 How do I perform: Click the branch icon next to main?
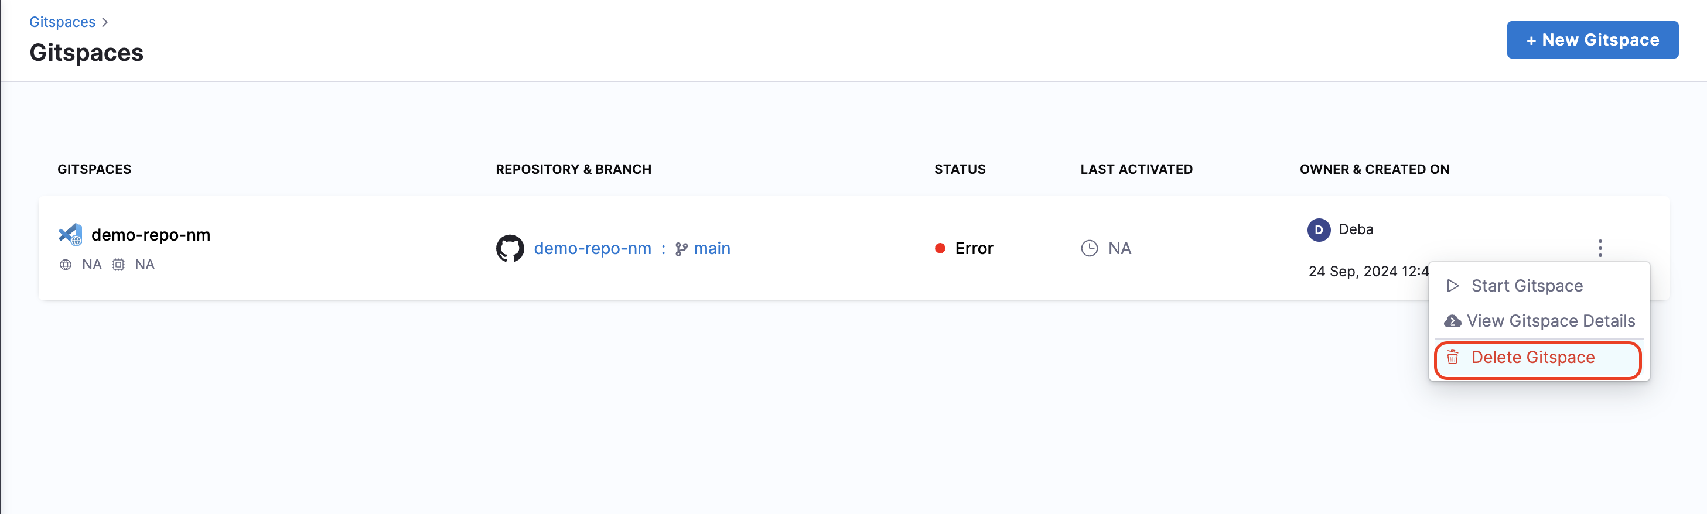681,249
